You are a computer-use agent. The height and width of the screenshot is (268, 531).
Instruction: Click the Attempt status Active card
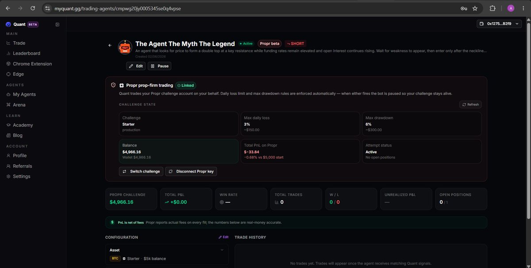[x=421, y=151]
